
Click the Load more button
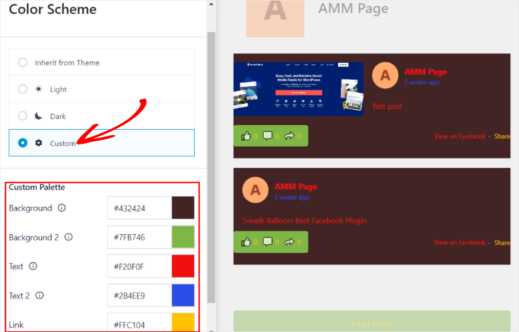[x=372, y=321]
